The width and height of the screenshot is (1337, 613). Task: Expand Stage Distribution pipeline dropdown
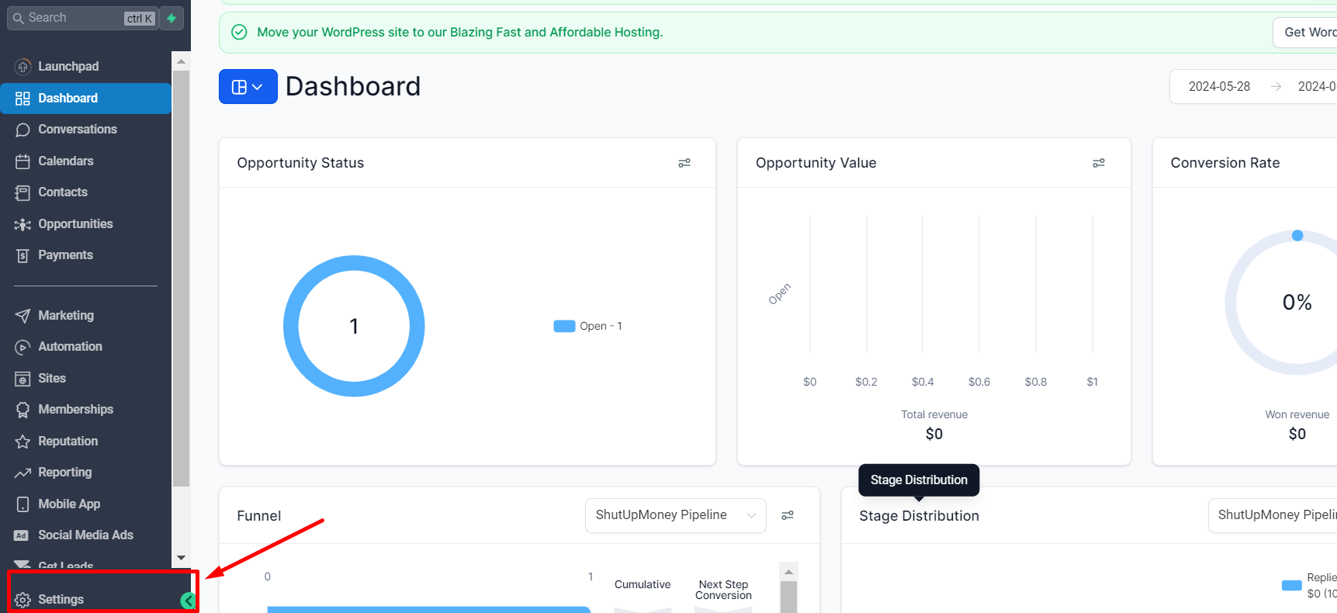1273,515
